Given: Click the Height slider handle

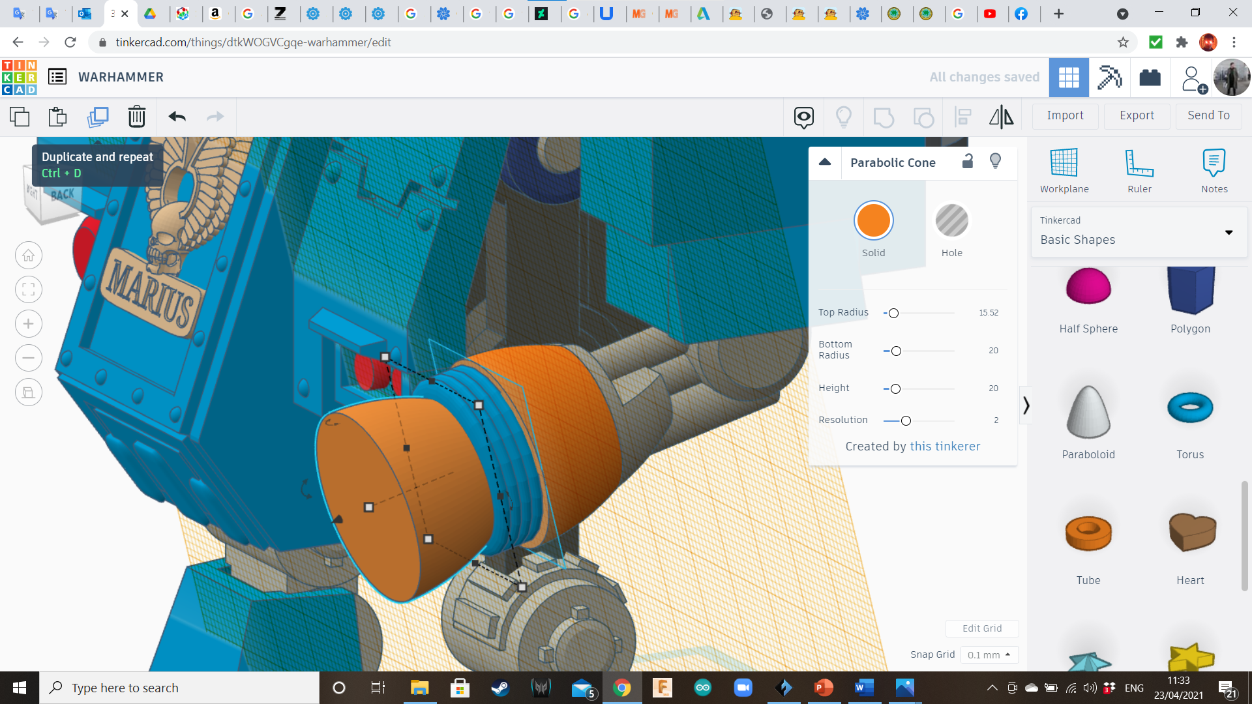Looking at the screenshot, I should [895, 389].
